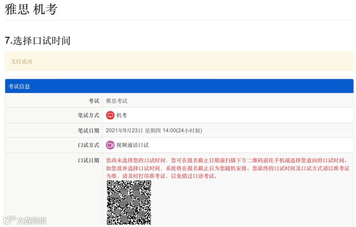The width and height of the screenshot is (356, 227).
Task: Click the 考试信息 panel header
Action: click(179, 86)
